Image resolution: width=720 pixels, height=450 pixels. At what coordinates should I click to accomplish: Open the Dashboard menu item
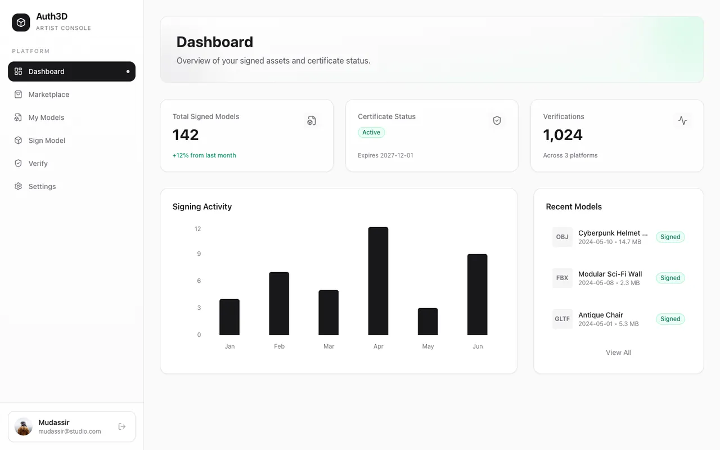click(x=71, y=71)
